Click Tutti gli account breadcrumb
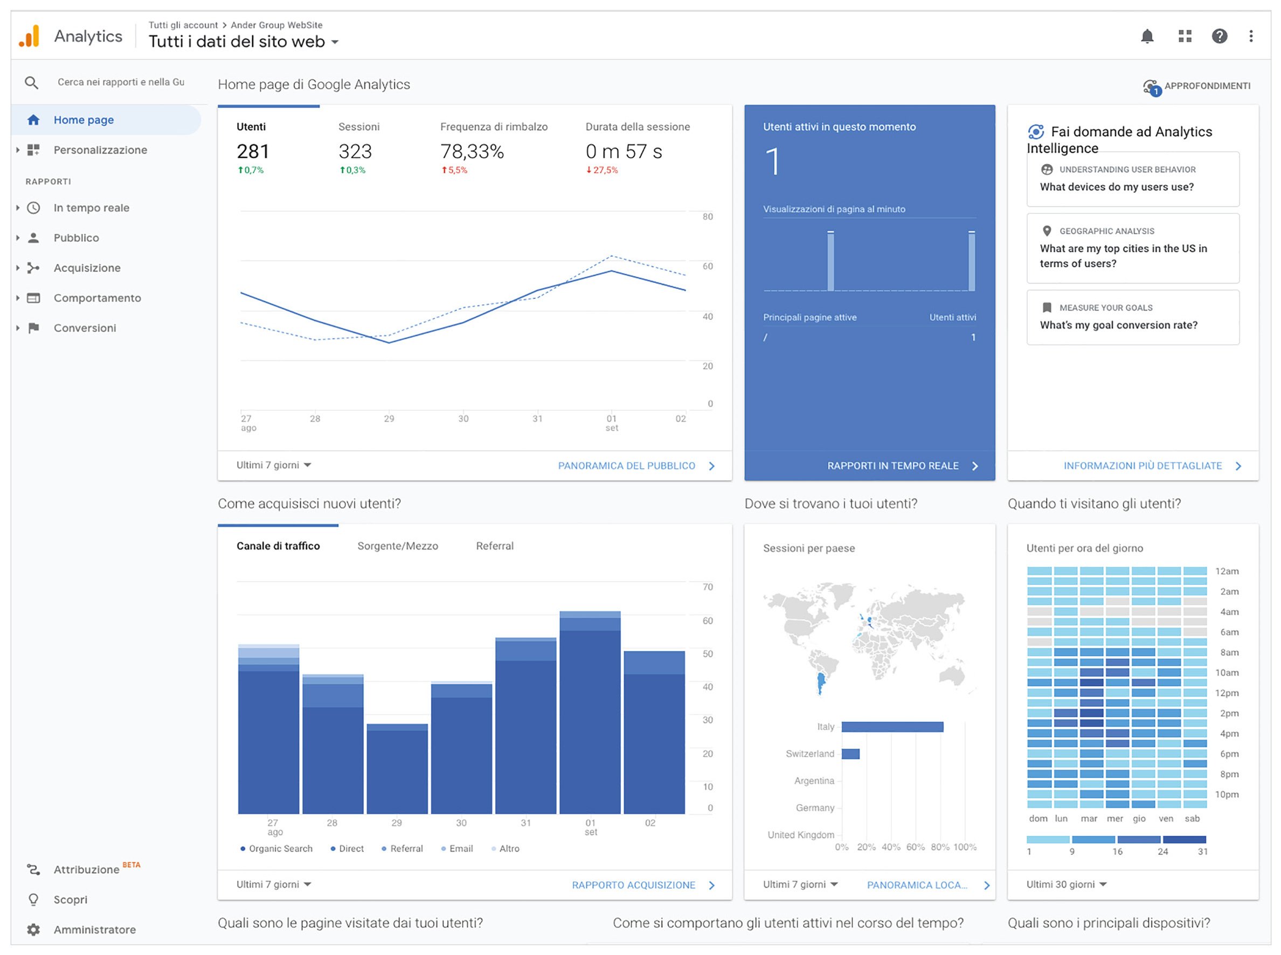This screenshot has height=955, width=1281. point(183,25)
